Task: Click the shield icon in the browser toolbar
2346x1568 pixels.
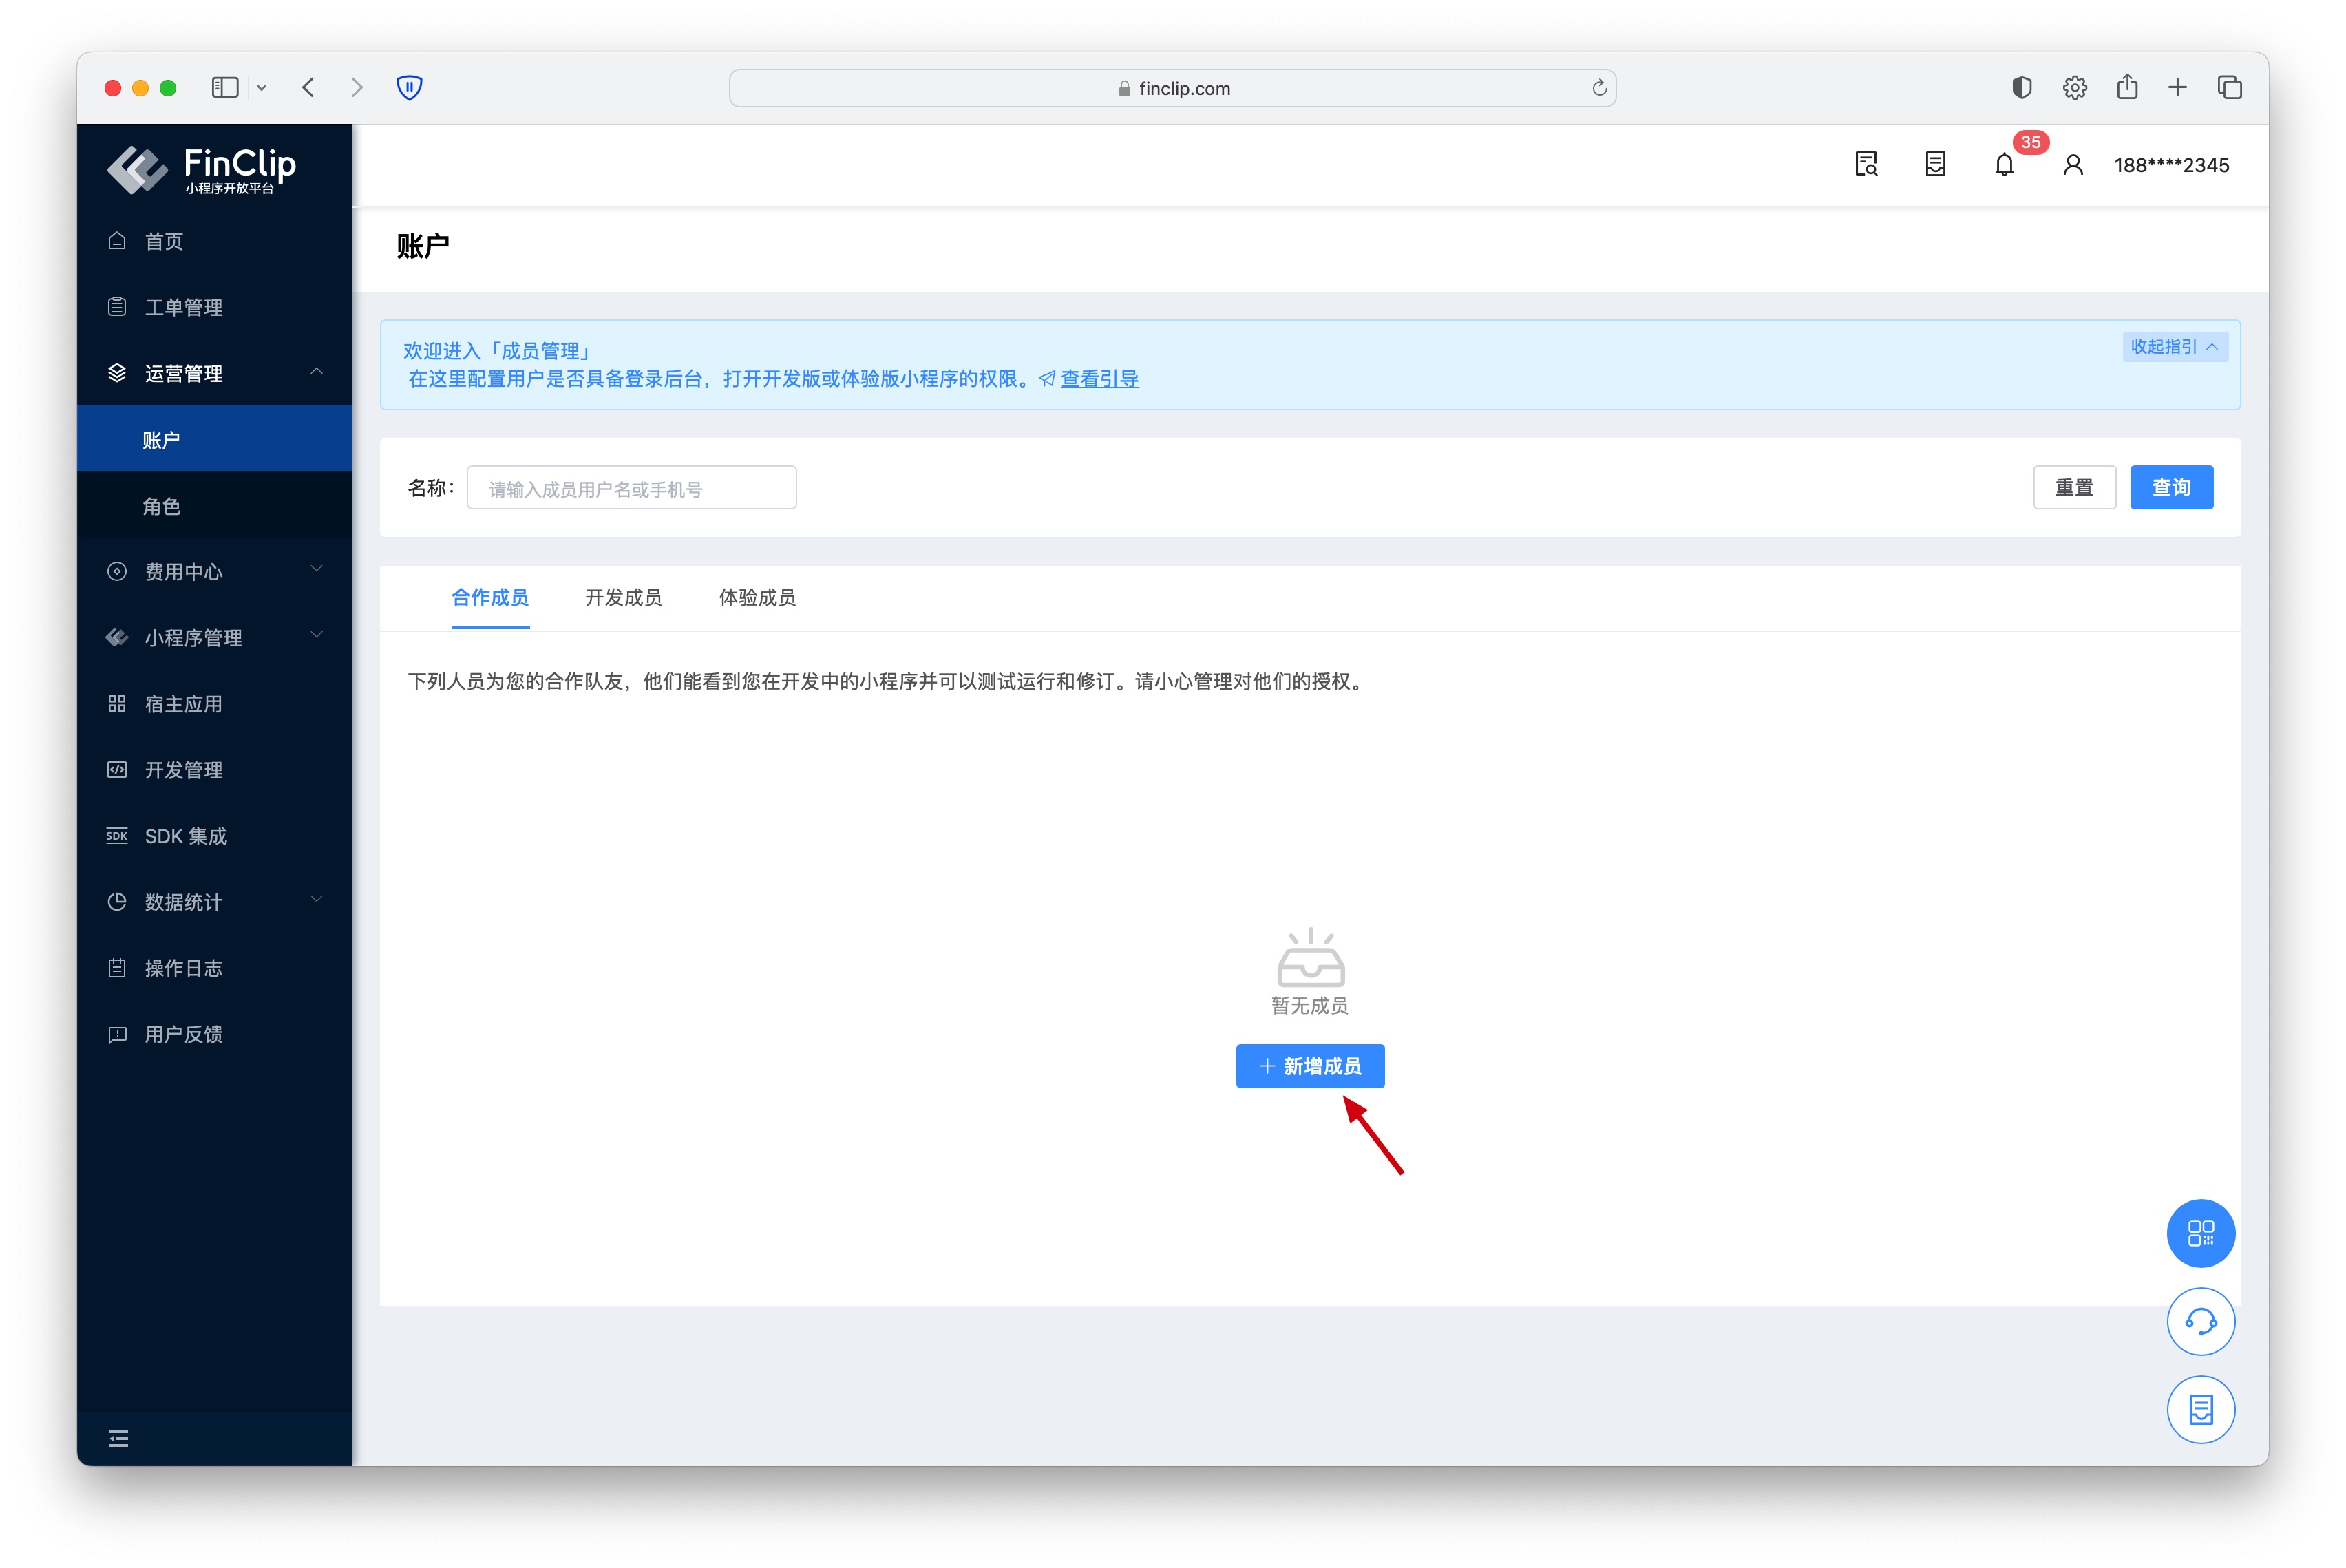Action: (x=409, y=88)
